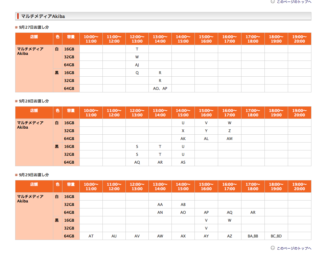The image size is (319, 257).
Task: Click cell AR in 9月28日 black 64GB row
Action: (x=160, y=162)
